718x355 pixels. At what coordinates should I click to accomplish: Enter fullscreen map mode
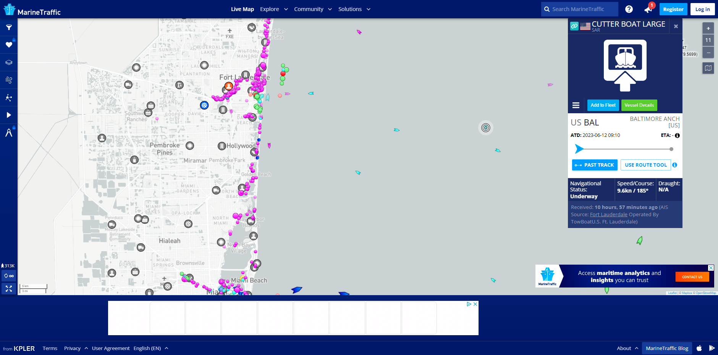(9, 289)
